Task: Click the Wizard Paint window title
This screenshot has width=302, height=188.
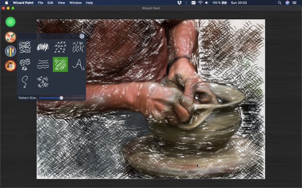Action: (x=151, y=8)
